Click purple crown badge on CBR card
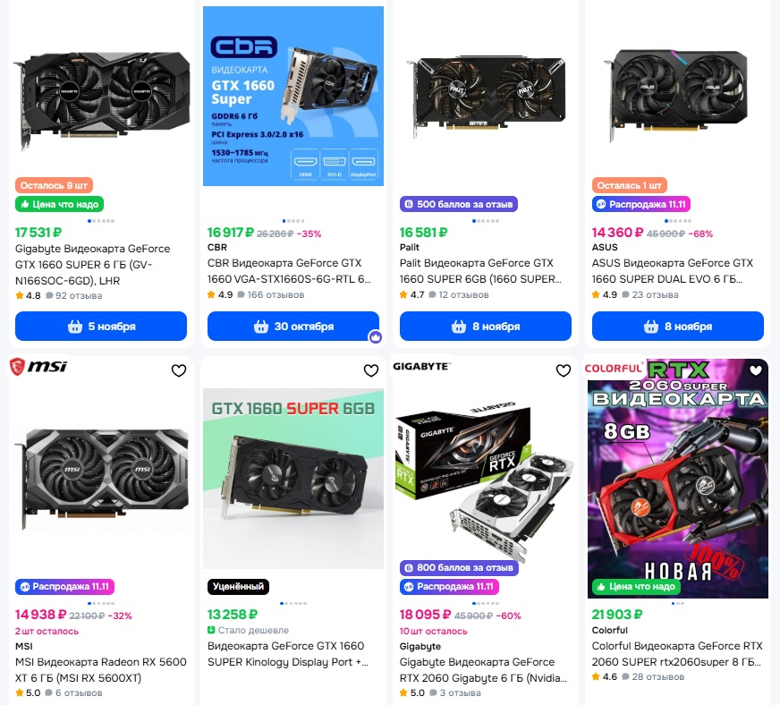Screen dimensions: 780x705 376,337
